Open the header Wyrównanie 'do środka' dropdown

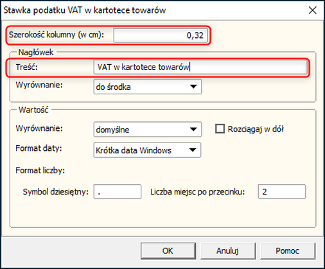(148, 87)
